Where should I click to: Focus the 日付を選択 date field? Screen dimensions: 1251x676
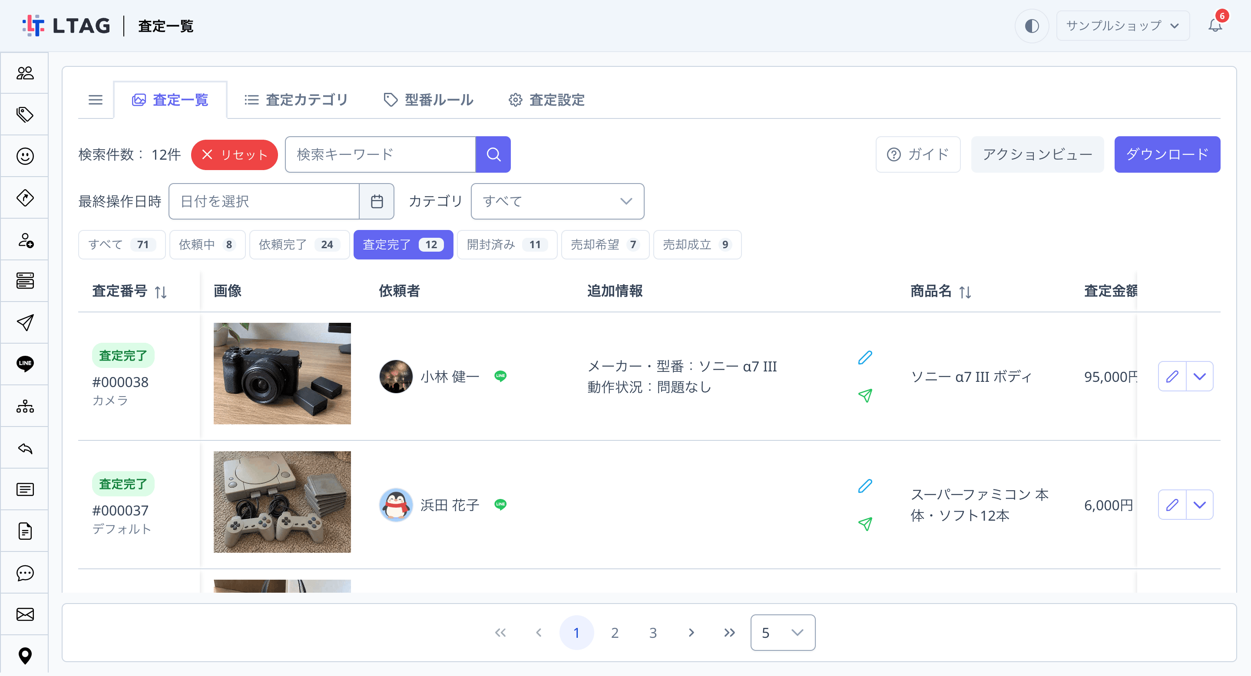click(x=264, y=201)
